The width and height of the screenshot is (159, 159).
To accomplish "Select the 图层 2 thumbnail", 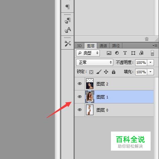I will pyautogui.click(x=90, y=84).
